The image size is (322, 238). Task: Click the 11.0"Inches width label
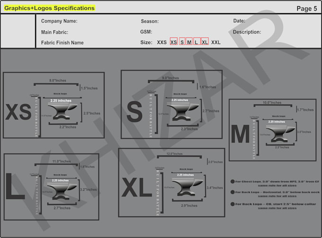point(62,162)
